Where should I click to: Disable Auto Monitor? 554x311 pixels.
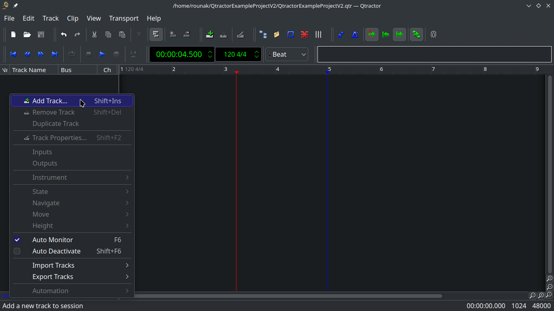pos(53,240)
